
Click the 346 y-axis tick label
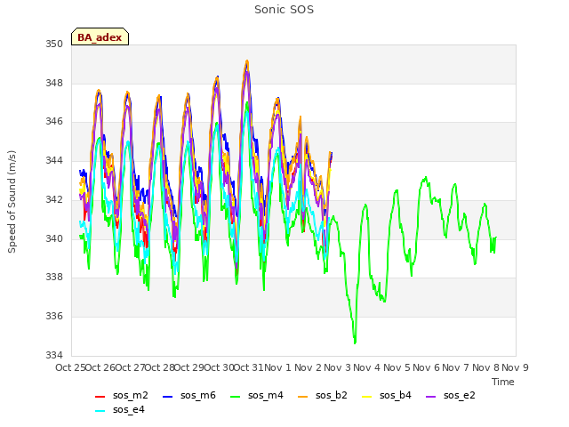pos(54,122)
